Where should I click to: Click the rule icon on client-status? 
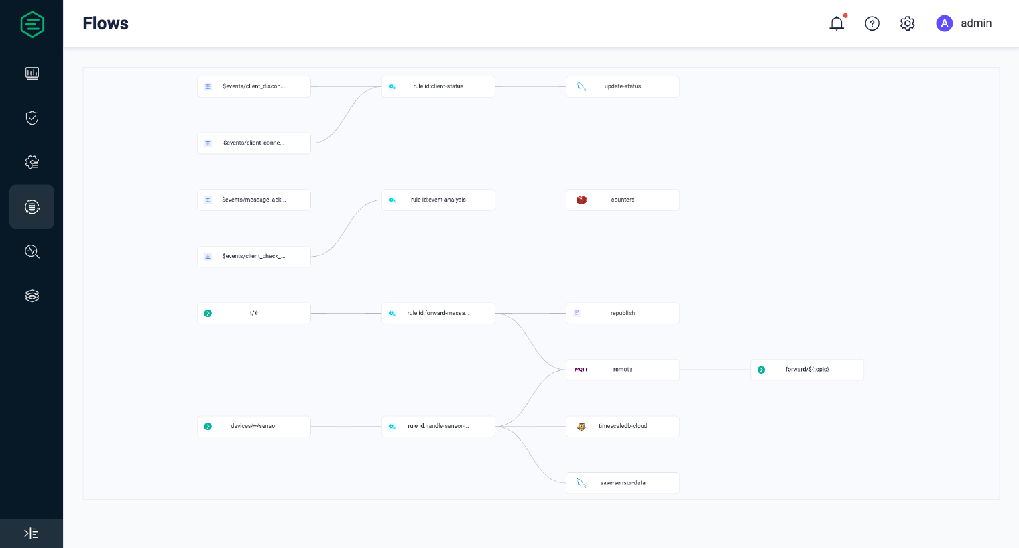pyautogui.click(x=392, y=86)
